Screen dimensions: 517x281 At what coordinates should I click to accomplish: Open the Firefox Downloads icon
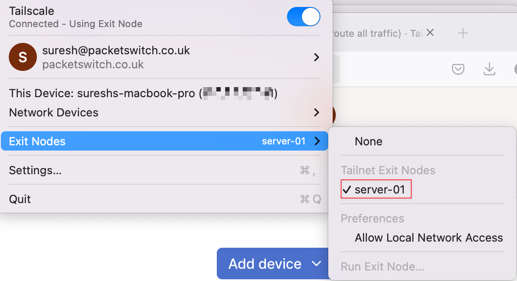489,69
